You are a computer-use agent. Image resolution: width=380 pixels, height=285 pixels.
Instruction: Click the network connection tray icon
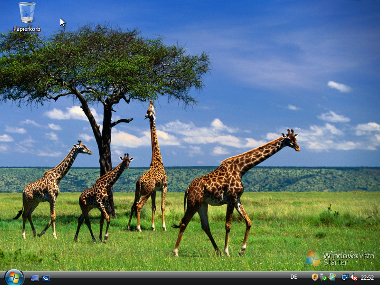[345, 277]
